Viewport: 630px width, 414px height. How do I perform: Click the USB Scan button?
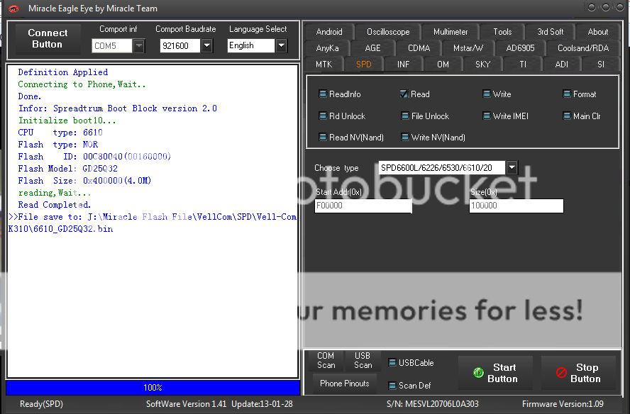point(363,360)
